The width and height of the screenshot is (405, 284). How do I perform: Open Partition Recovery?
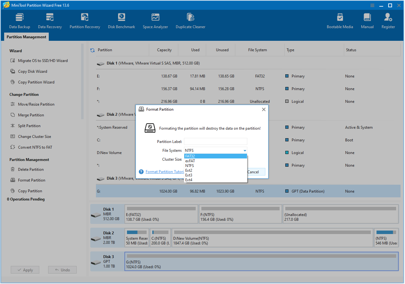[x=85, y=20]
